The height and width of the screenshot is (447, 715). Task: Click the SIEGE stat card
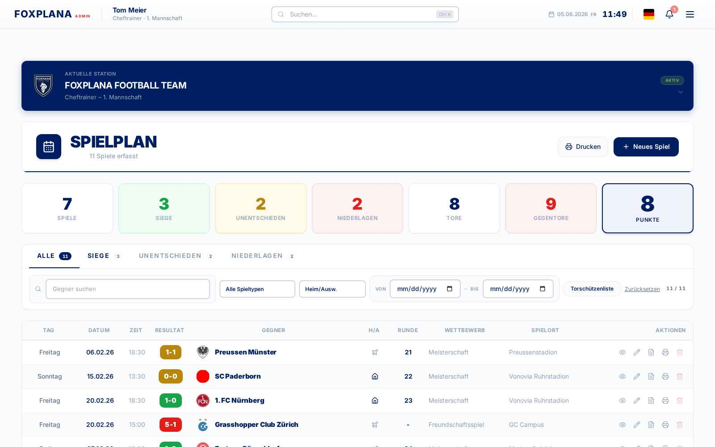point(164,208)
